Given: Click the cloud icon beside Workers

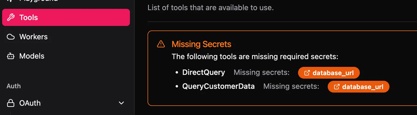Looking at the screenshot, I should (11, 37).
